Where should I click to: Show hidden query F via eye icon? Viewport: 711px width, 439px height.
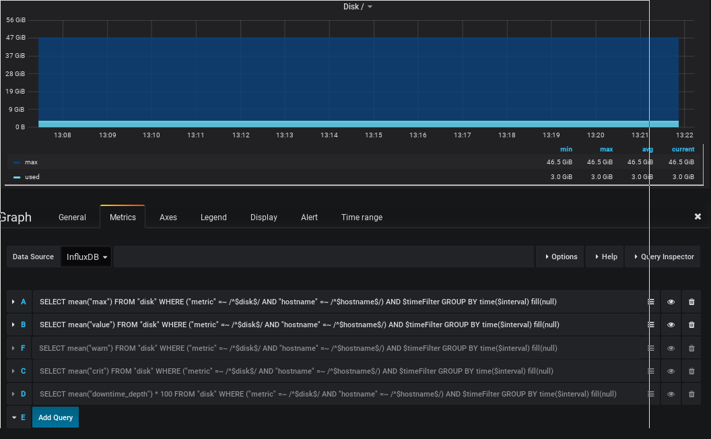point(671,348)
